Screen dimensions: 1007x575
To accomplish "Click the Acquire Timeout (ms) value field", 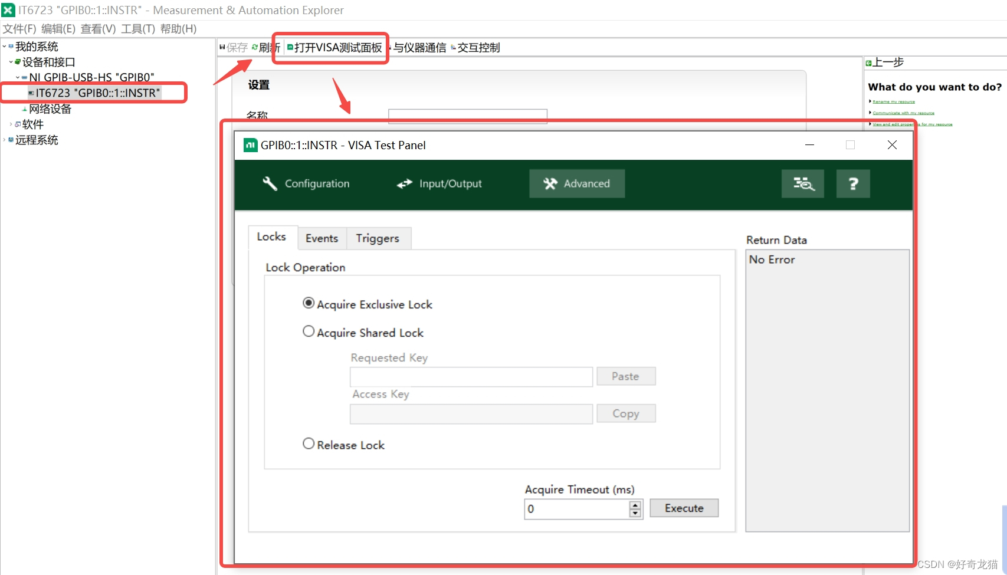I will click(x=576, y=509).
